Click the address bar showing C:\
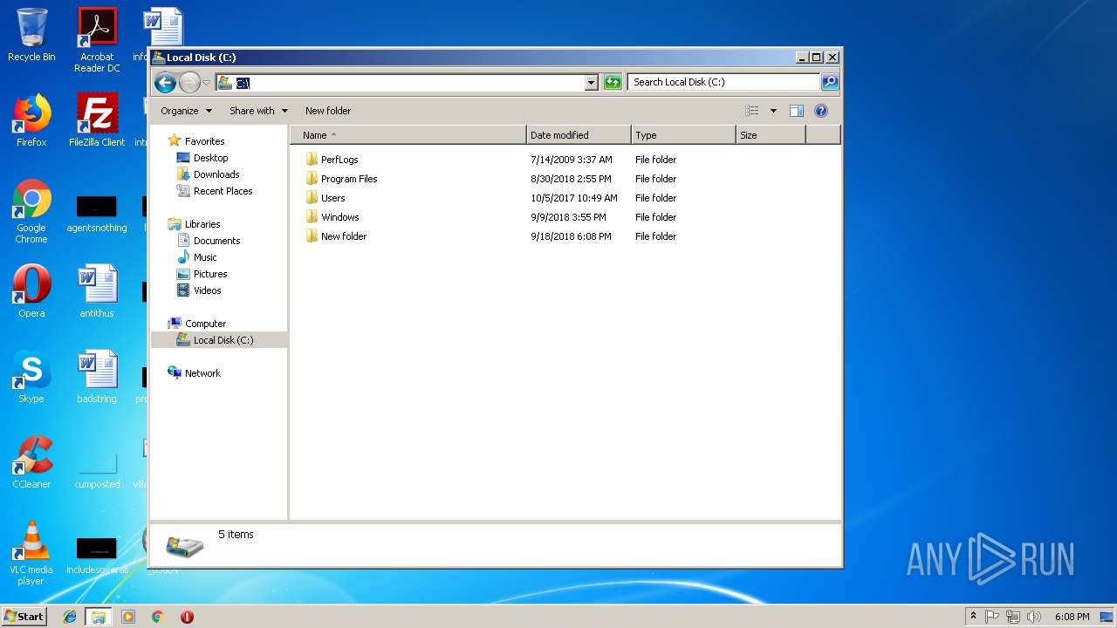The height and width of the screenshot is (628, 1117). point(401,83)
